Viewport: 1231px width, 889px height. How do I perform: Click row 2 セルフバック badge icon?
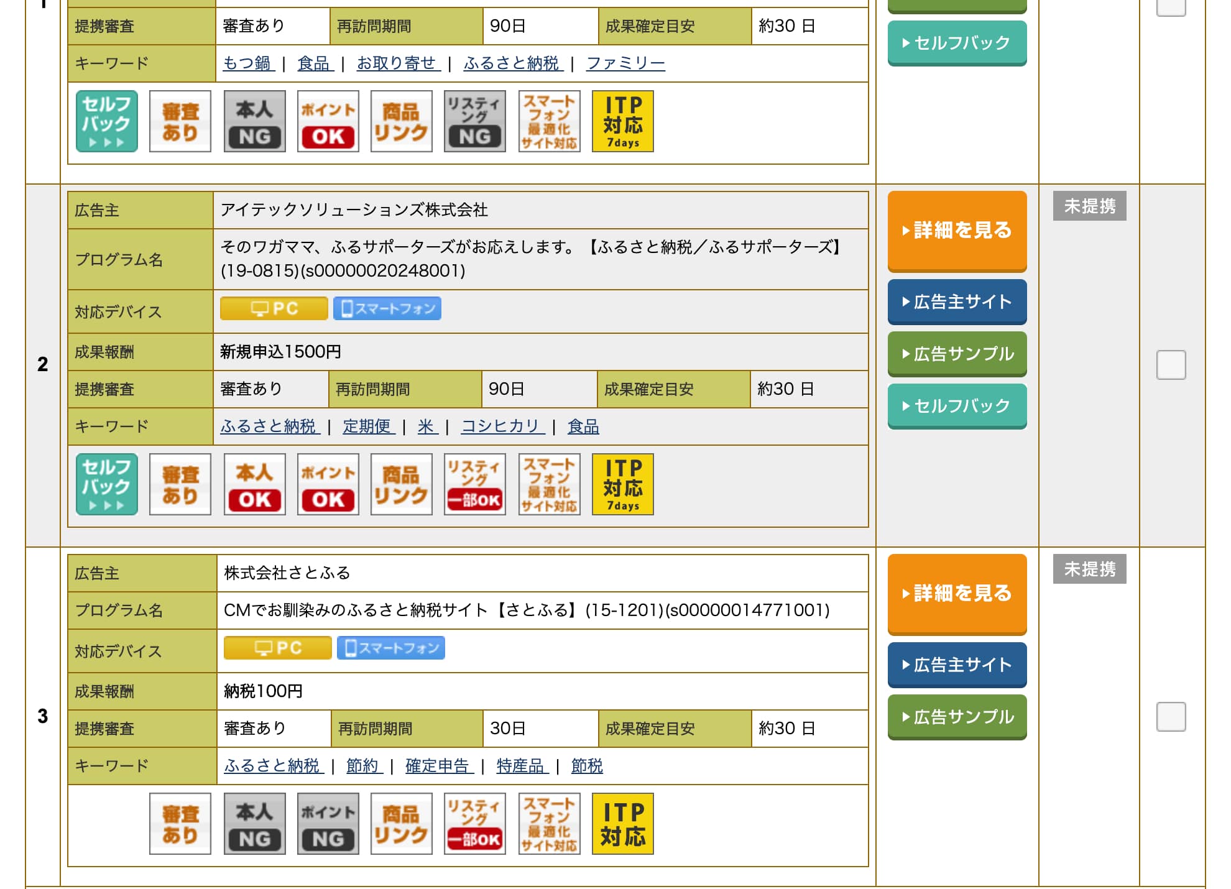(106, 484)
